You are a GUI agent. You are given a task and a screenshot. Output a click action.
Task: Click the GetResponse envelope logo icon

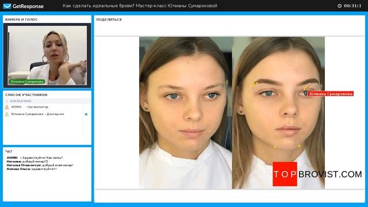click(x=7, y=6)
